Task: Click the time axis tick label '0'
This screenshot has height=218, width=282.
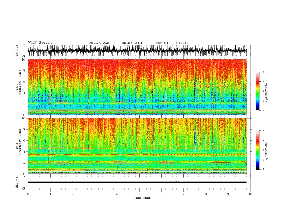Action: pos(28,194)
